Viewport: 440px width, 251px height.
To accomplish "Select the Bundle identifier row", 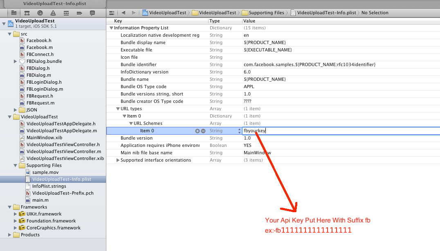I will pyautogui.click(x=273, y=65).
